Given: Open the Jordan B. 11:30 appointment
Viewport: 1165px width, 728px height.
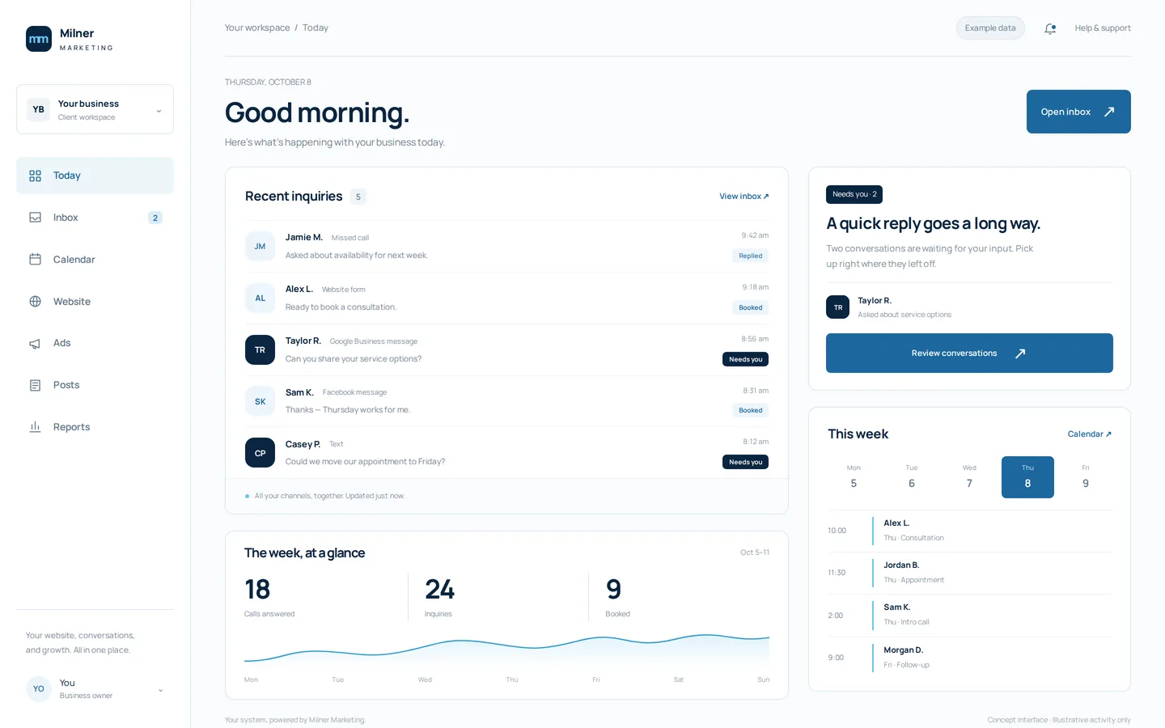Looking at the screenshot, I should coord(970,573).
